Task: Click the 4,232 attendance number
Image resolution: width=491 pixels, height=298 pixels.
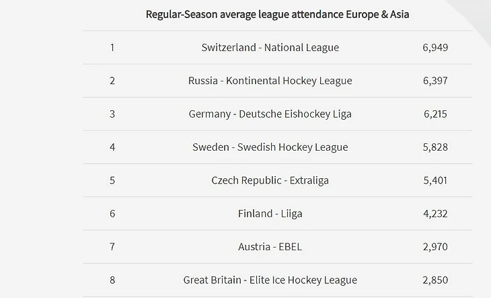Action: point(435,213)
